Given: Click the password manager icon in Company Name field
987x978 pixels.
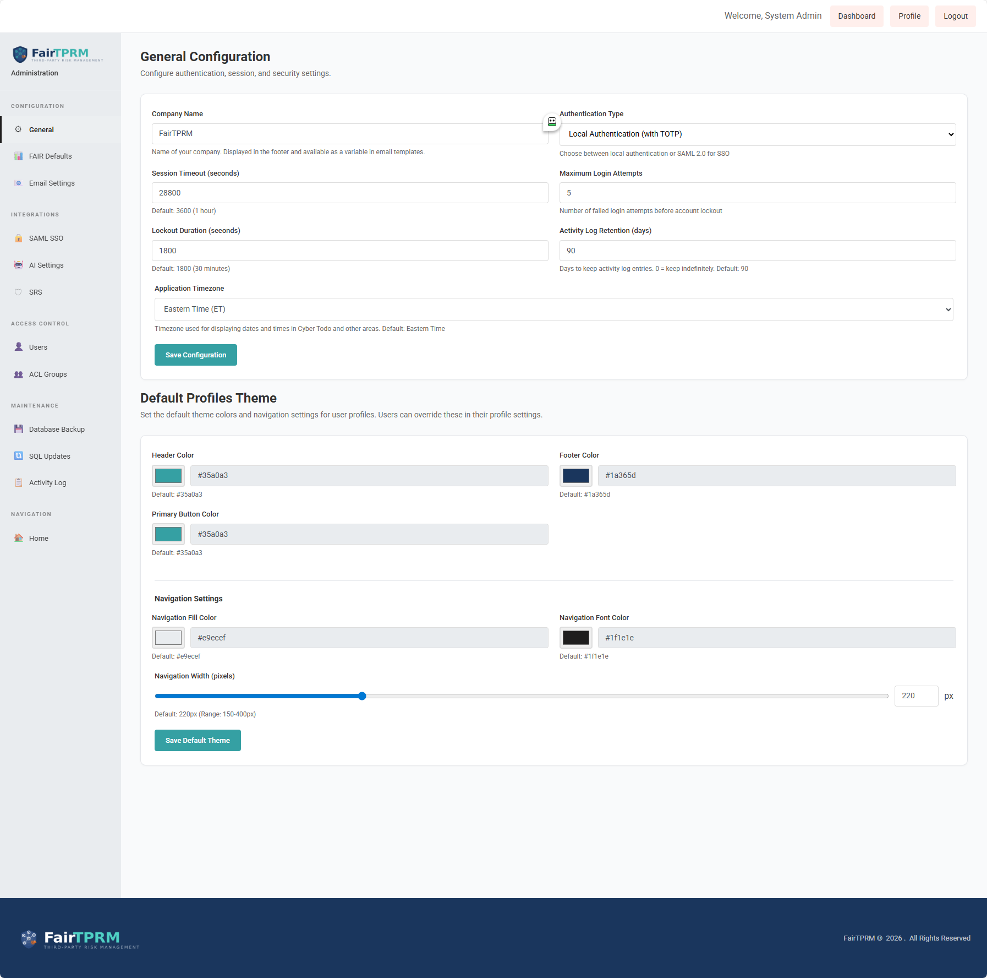Looking at the screenshot, I should coord(552,122).
